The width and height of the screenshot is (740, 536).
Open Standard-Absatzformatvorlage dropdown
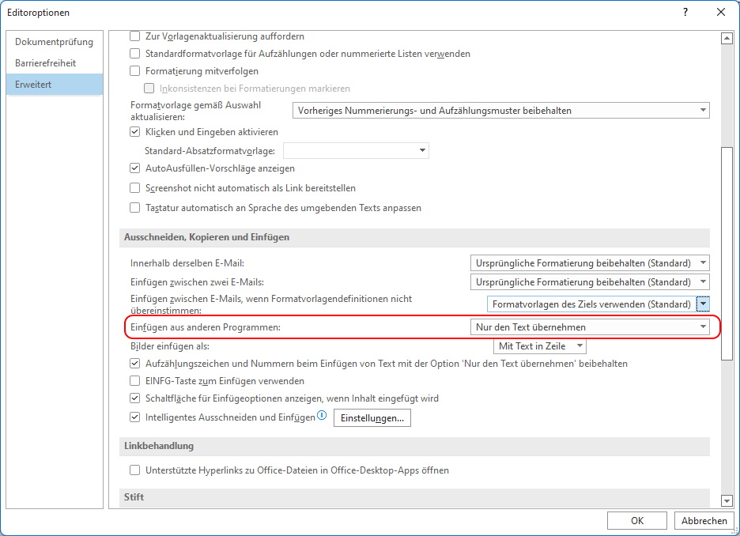[356, 150]
